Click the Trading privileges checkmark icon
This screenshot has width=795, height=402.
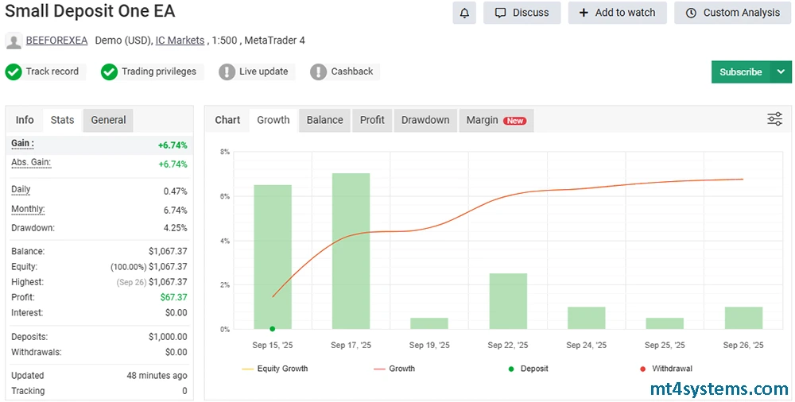tap(109, 72)
